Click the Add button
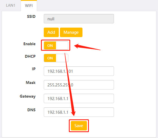Image resolution: width=158 pixels, height=138 pixels. [x=51, y=32]
